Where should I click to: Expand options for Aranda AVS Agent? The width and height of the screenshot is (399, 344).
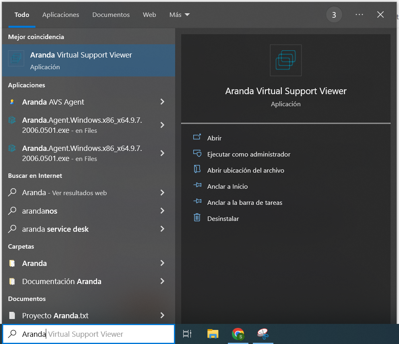pyautogui.click(x=162, y=102)
